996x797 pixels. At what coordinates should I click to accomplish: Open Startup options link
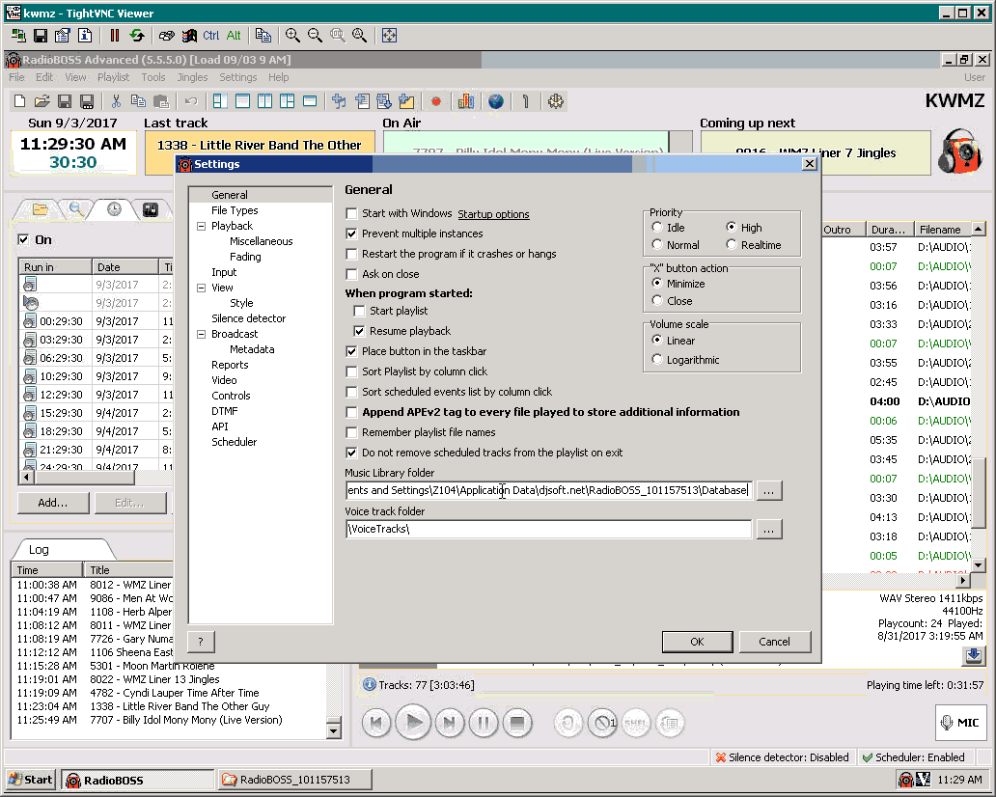(x=493, y=214)
